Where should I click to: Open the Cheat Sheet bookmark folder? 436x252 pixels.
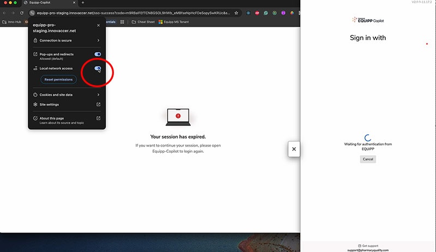[143, 22]
